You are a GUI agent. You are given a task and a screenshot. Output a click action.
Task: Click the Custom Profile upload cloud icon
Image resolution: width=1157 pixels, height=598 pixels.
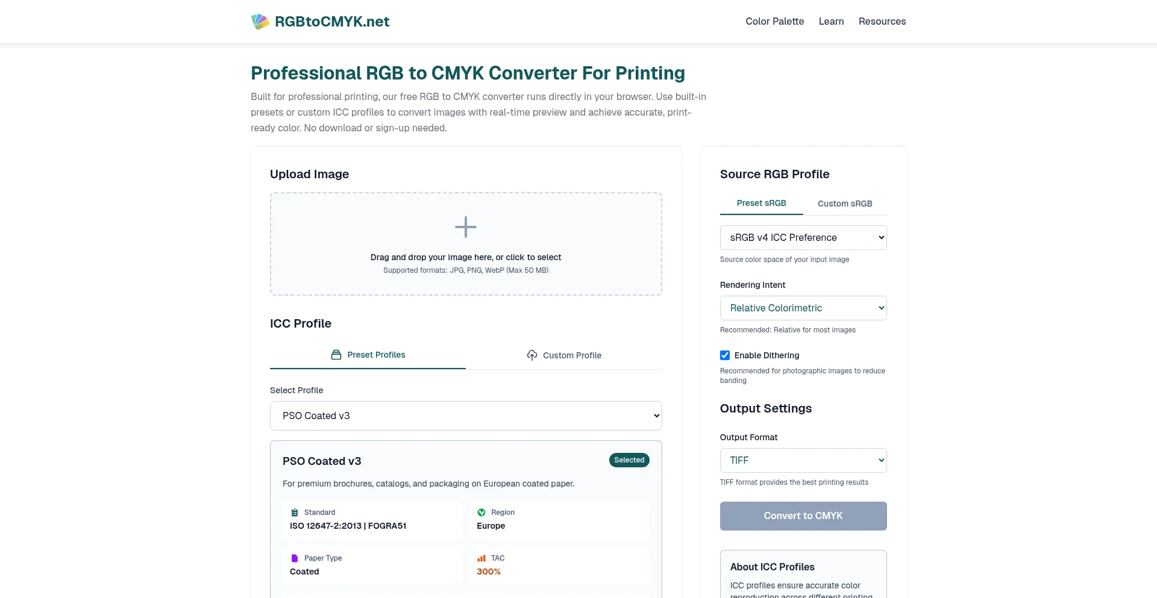pyautogui.click(x=532, y=355)
